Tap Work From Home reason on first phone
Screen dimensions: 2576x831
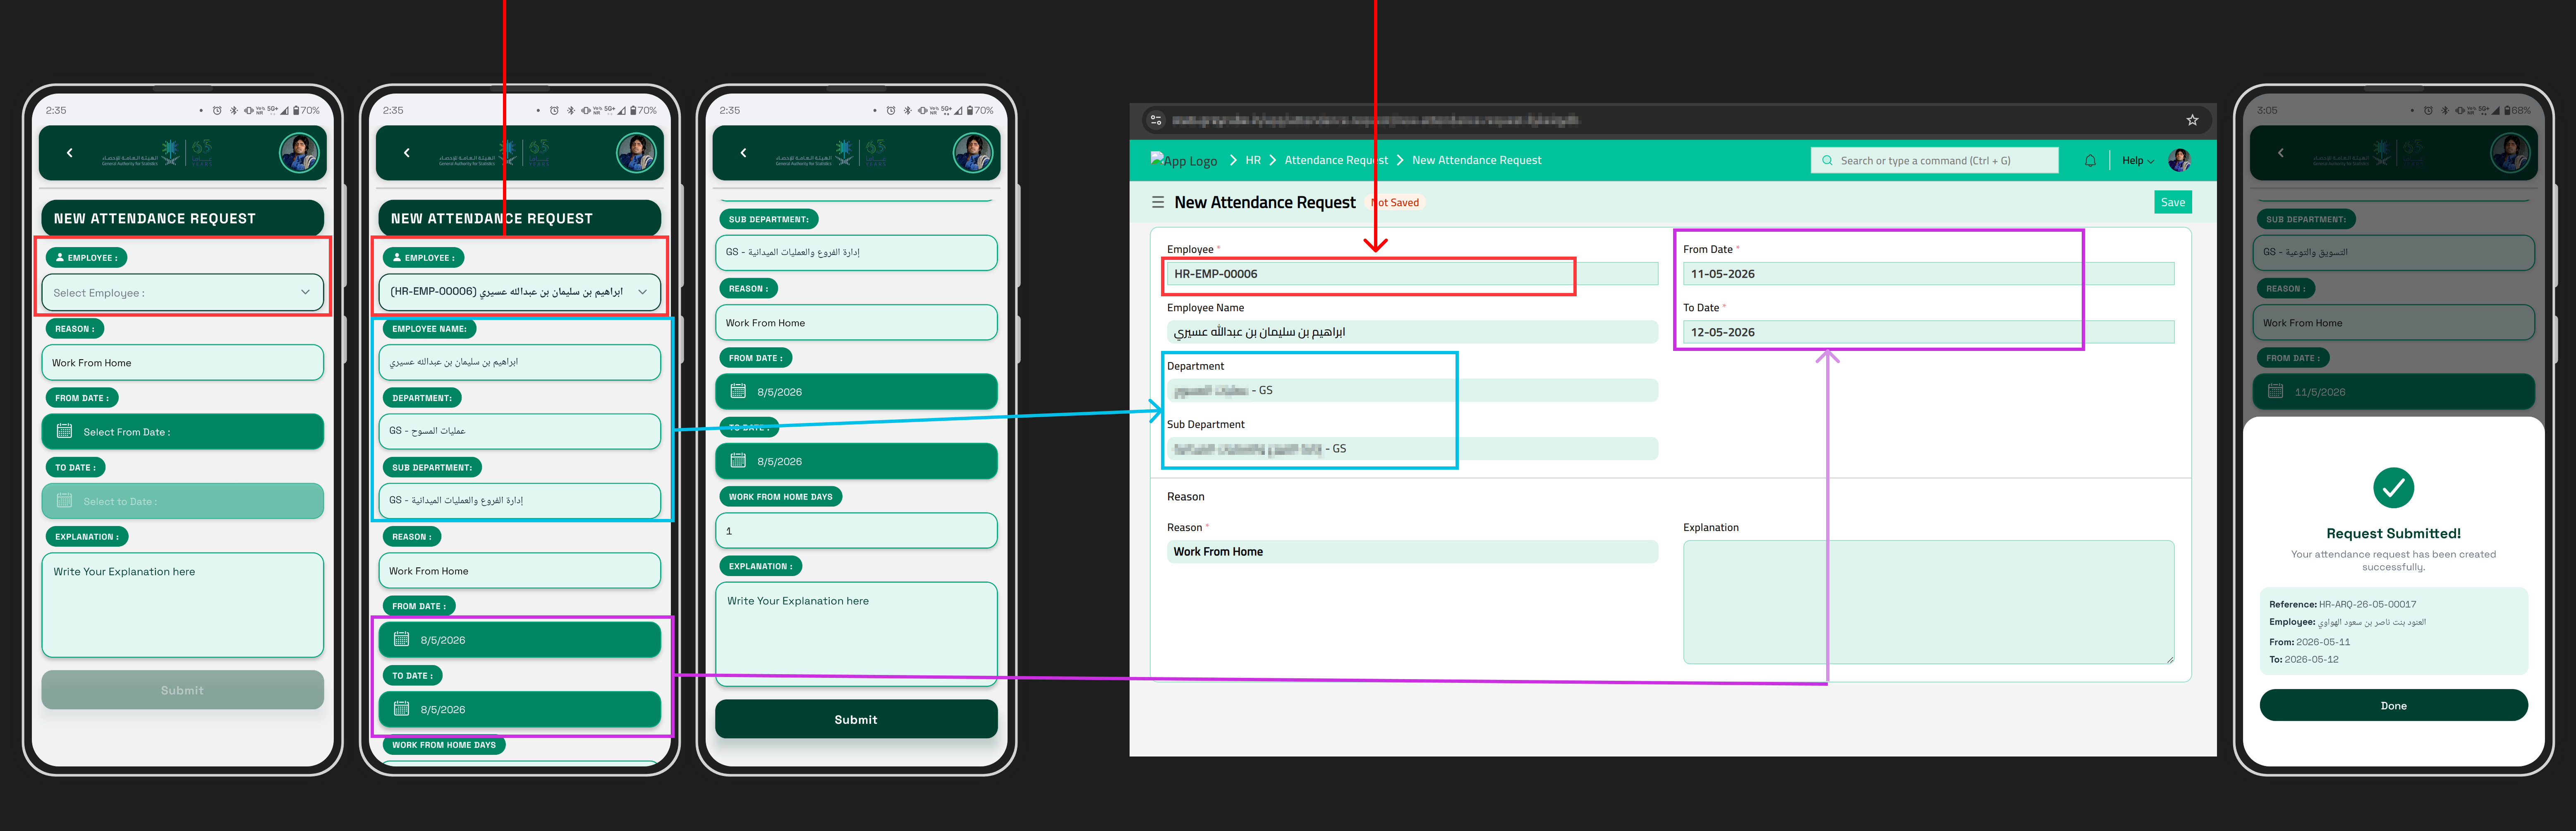pos(183,363)
